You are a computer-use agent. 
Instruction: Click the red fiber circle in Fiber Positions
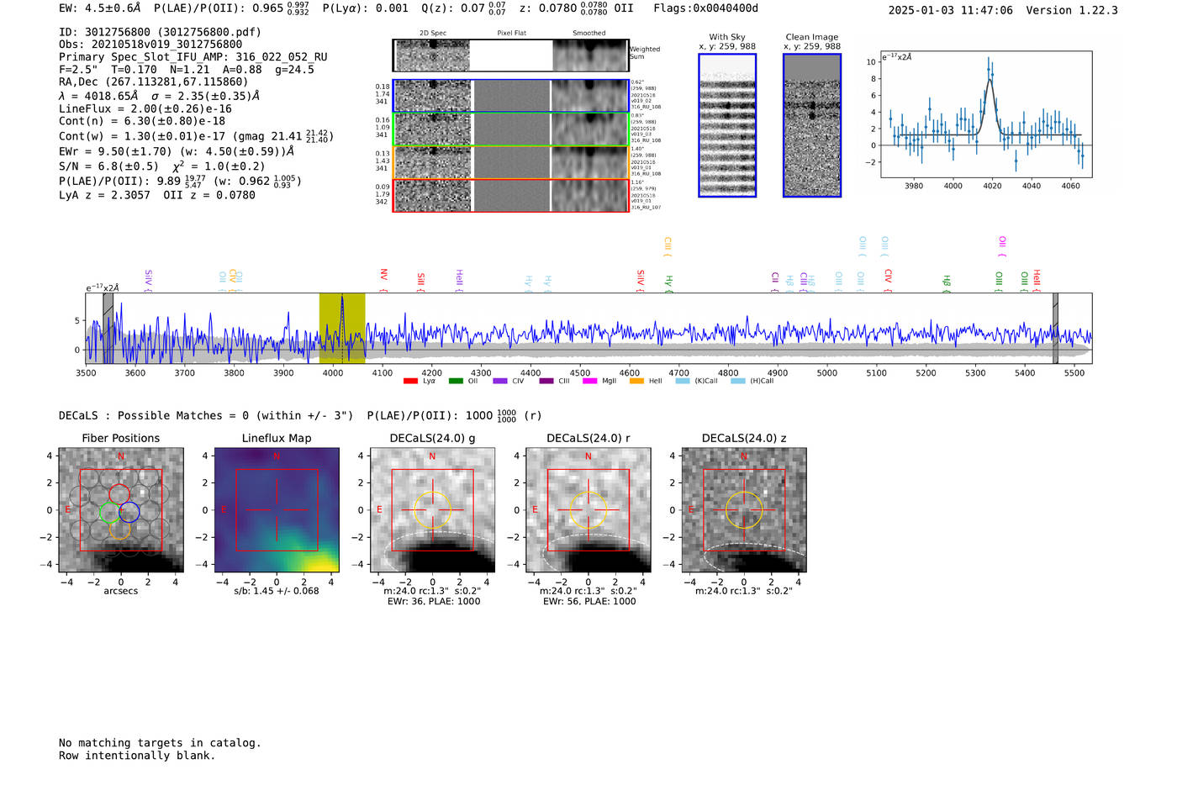(119, 494)
